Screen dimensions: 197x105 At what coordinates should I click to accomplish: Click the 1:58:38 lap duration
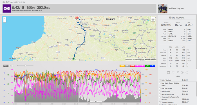click(185, 85)
